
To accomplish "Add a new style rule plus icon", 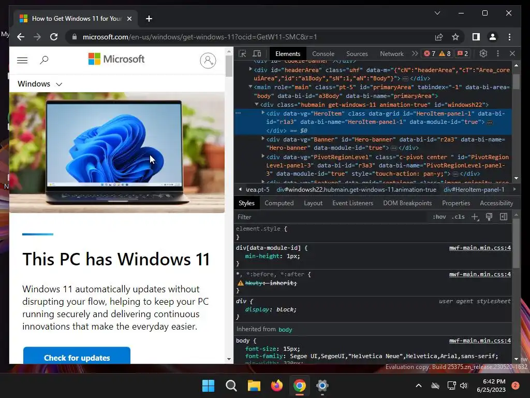I will [475, 217].
